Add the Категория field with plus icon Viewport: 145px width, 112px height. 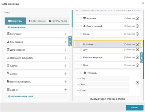click(66, 34)
